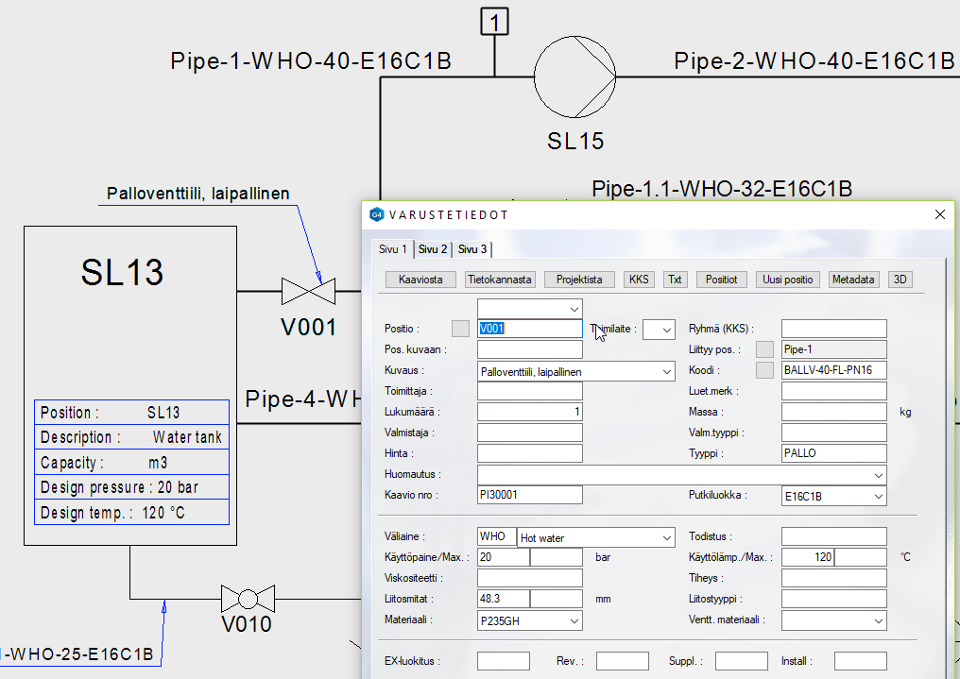
Task: Expand the Kuvaus dropdown
Action: [x=666, y=372]
